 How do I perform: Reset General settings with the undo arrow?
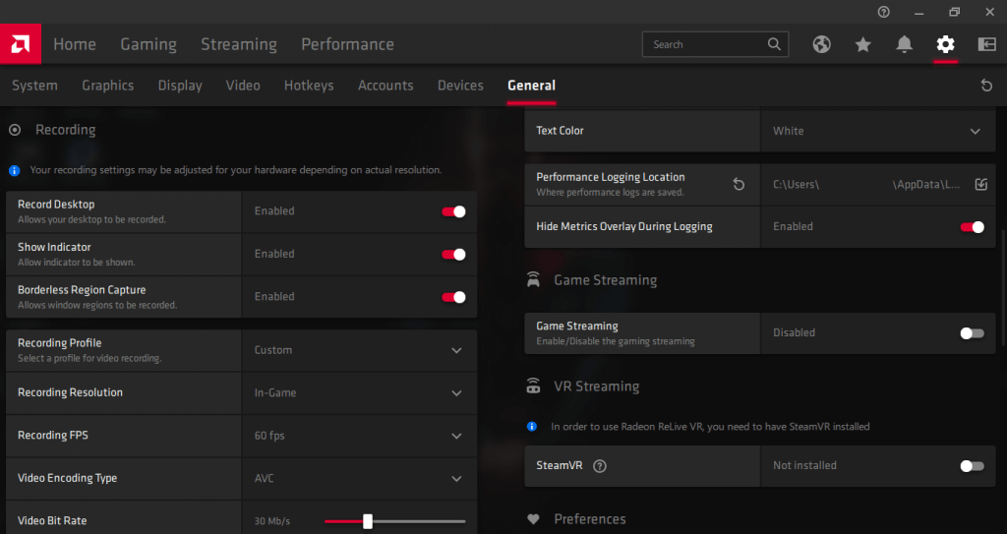pyautogui.click(x=986, y=86)
